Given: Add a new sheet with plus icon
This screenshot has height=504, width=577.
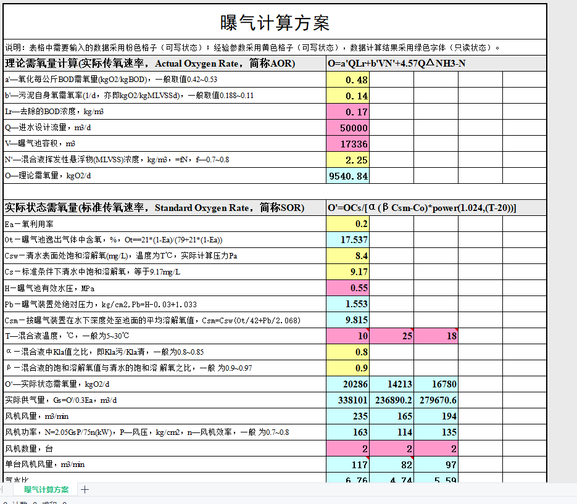Looking at the screenshot, I should pos(85,490).
